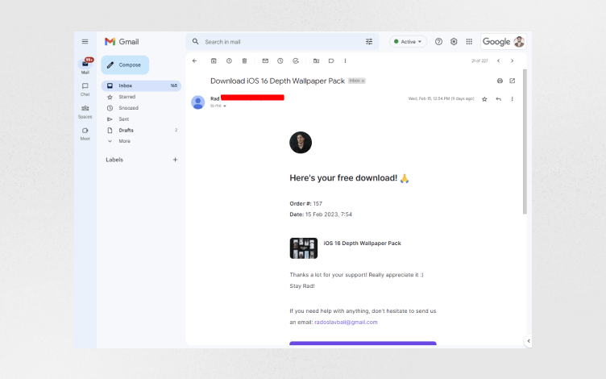606x379 pixels.
Task: Open the Snoozed folder
Action: (141, 108)
